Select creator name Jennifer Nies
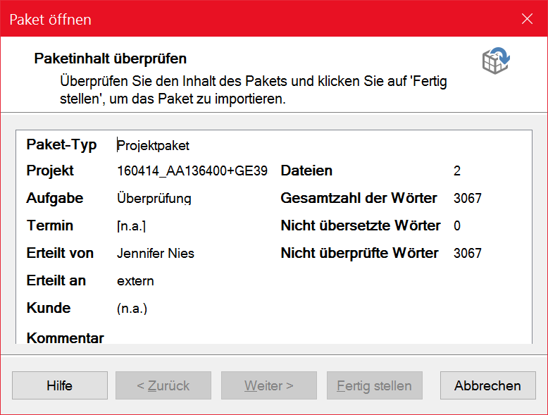Viewport: 548px width, 415px height. (x=156, y=253)
